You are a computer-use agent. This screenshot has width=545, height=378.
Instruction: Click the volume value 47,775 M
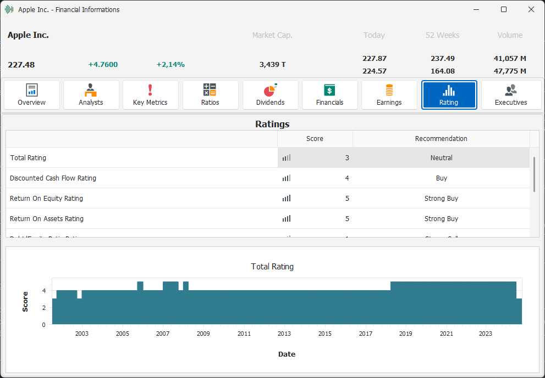[x=510, y=71]
